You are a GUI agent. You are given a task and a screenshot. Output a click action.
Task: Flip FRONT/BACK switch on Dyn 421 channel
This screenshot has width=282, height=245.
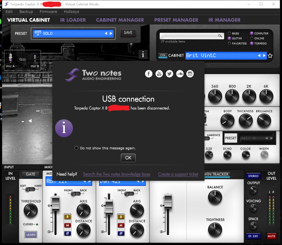coord(129,194)
